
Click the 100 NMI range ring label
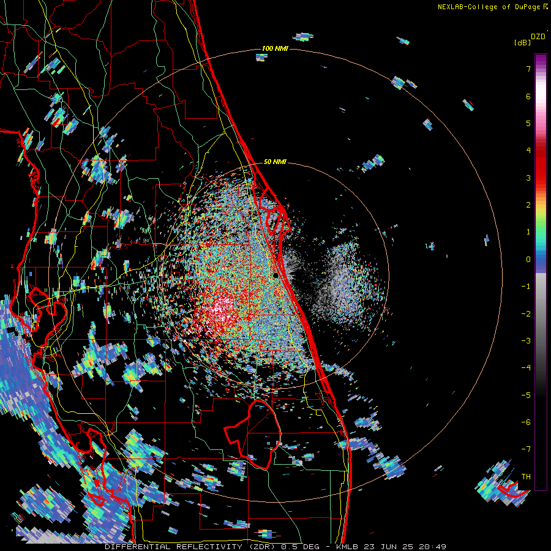point(275,48)
